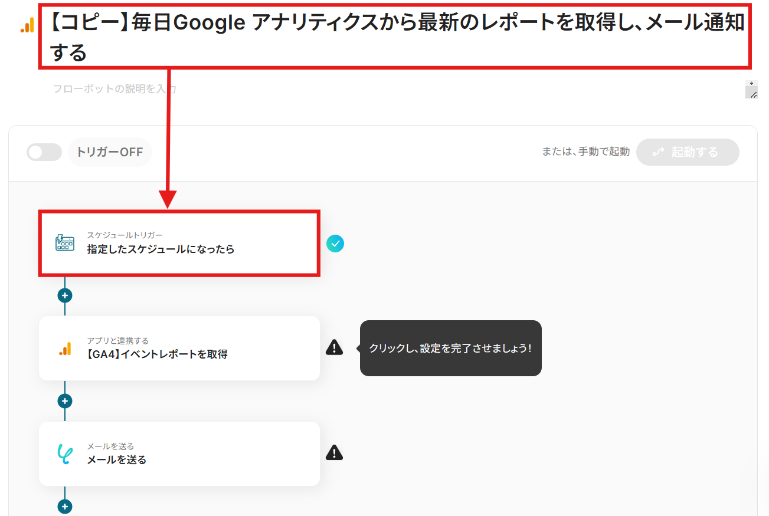The image size is (769, 516).
Task: Click the Google Analytics logo beside the title
Action: click(x=27, y=25)
